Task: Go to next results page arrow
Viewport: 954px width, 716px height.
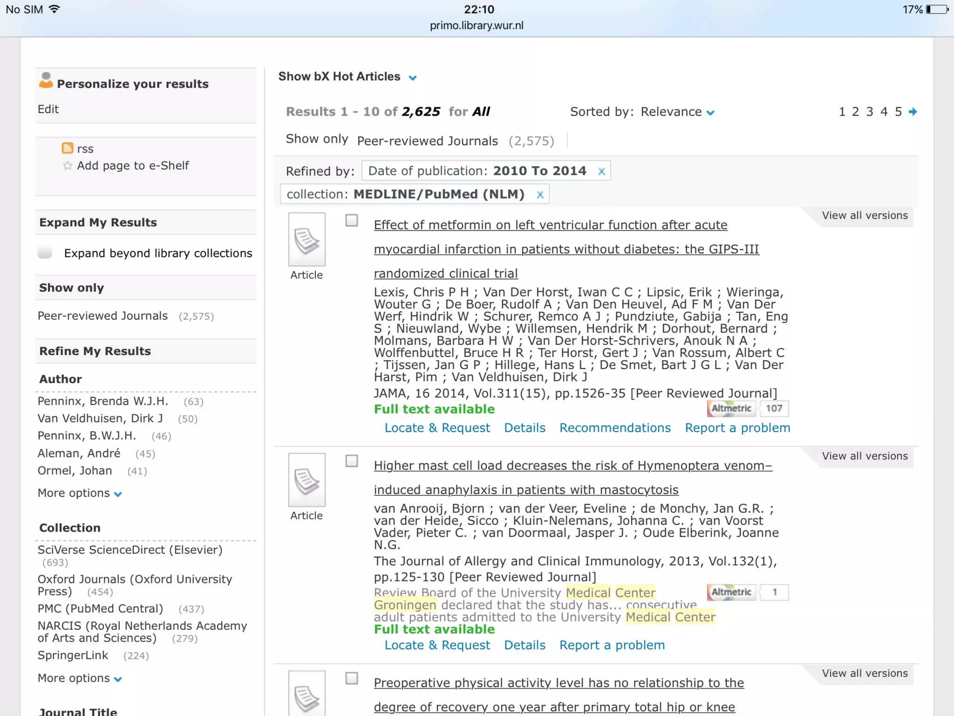Action: coord(913,112)
